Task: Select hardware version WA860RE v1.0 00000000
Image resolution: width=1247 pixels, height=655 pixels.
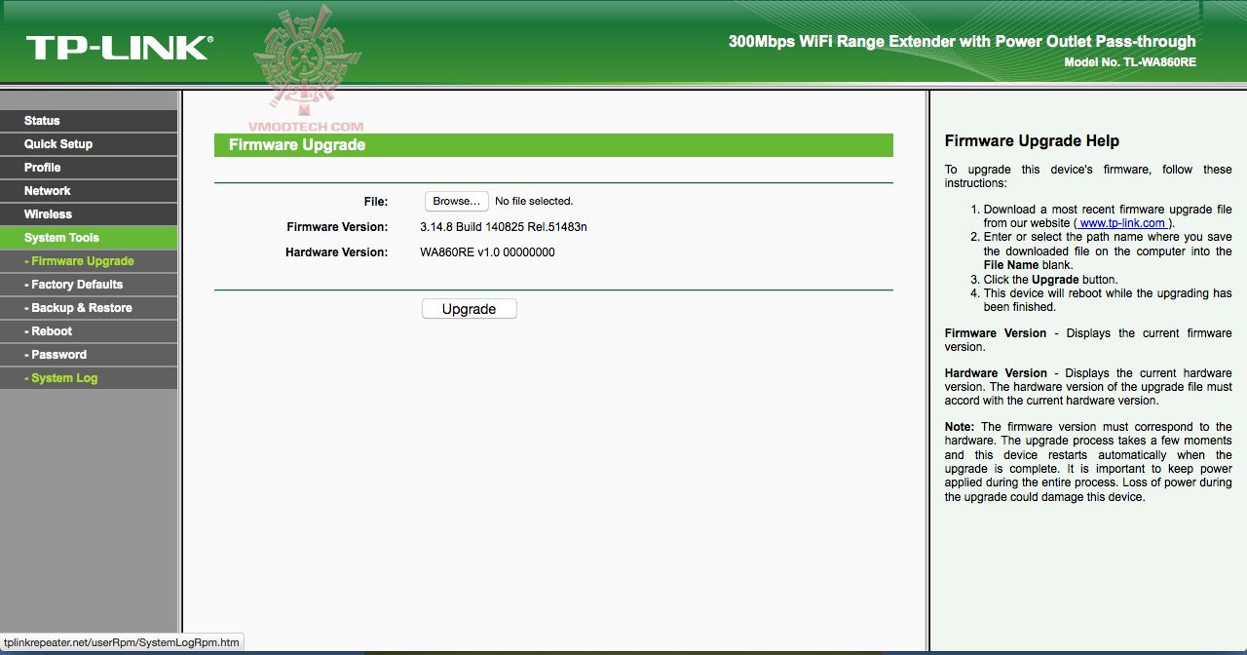Action: [487, 252]
